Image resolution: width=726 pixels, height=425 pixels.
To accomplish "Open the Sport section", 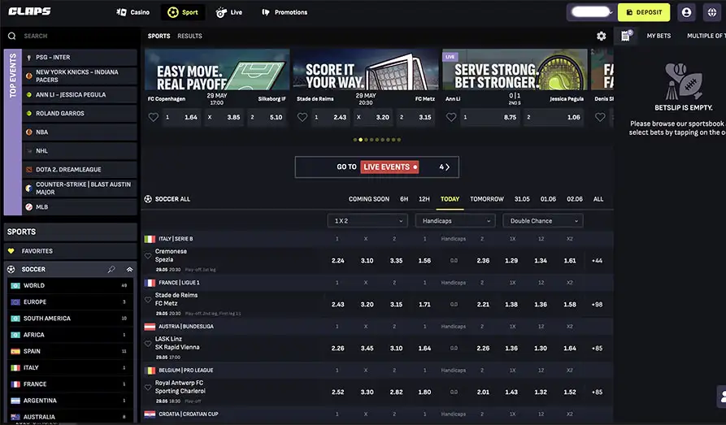I will pyautogui.click(x=183, y=12).
